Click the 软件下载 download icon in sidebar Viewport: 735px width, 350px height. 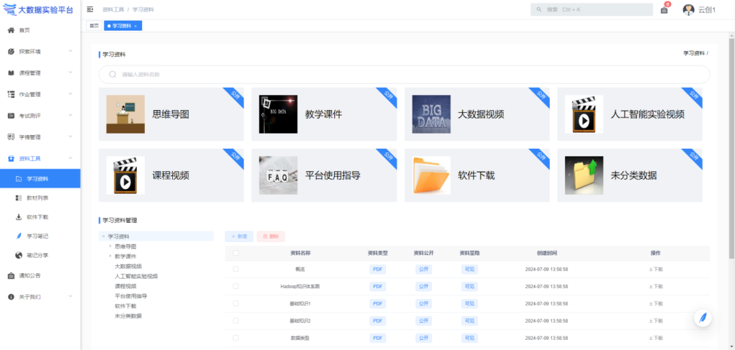coord(19,217)
